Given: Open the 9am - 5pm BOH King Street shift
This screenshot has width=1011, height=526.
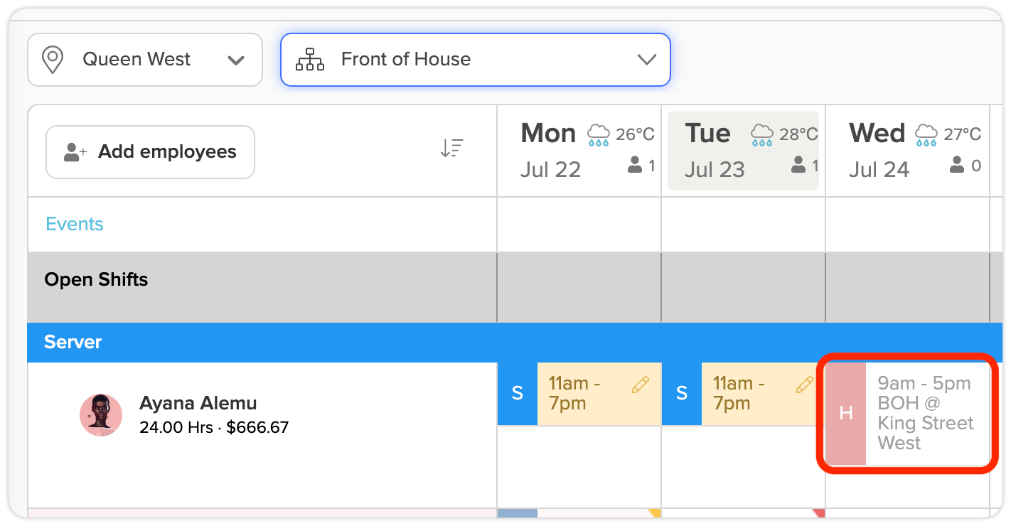Looking at the screenshot, I should tap(908, 413).
